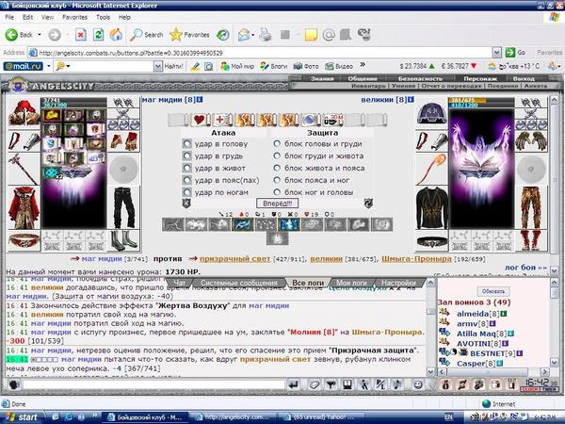Activate the highlighted blue figure technique icon
The image size is (565, 424).
click(289, 224)
